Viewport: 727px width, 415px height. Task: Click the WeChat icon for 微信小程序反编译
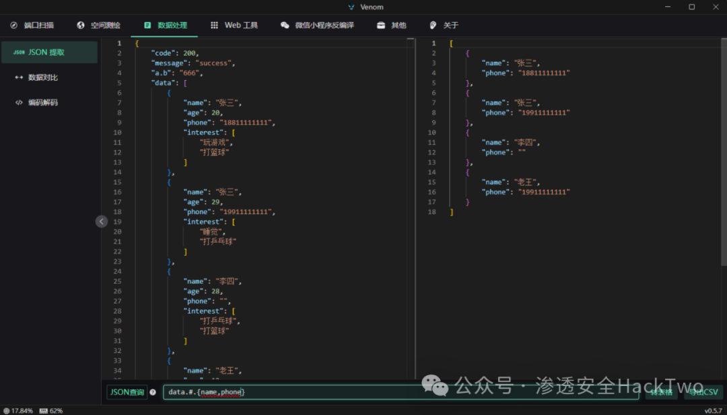(285, 25)
